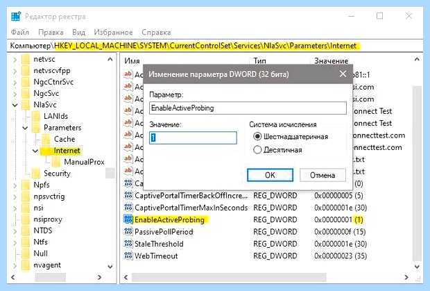Collapse the Parameters tree node
The width and height of the screenshot is (430, 291).
tap(25, 128)
